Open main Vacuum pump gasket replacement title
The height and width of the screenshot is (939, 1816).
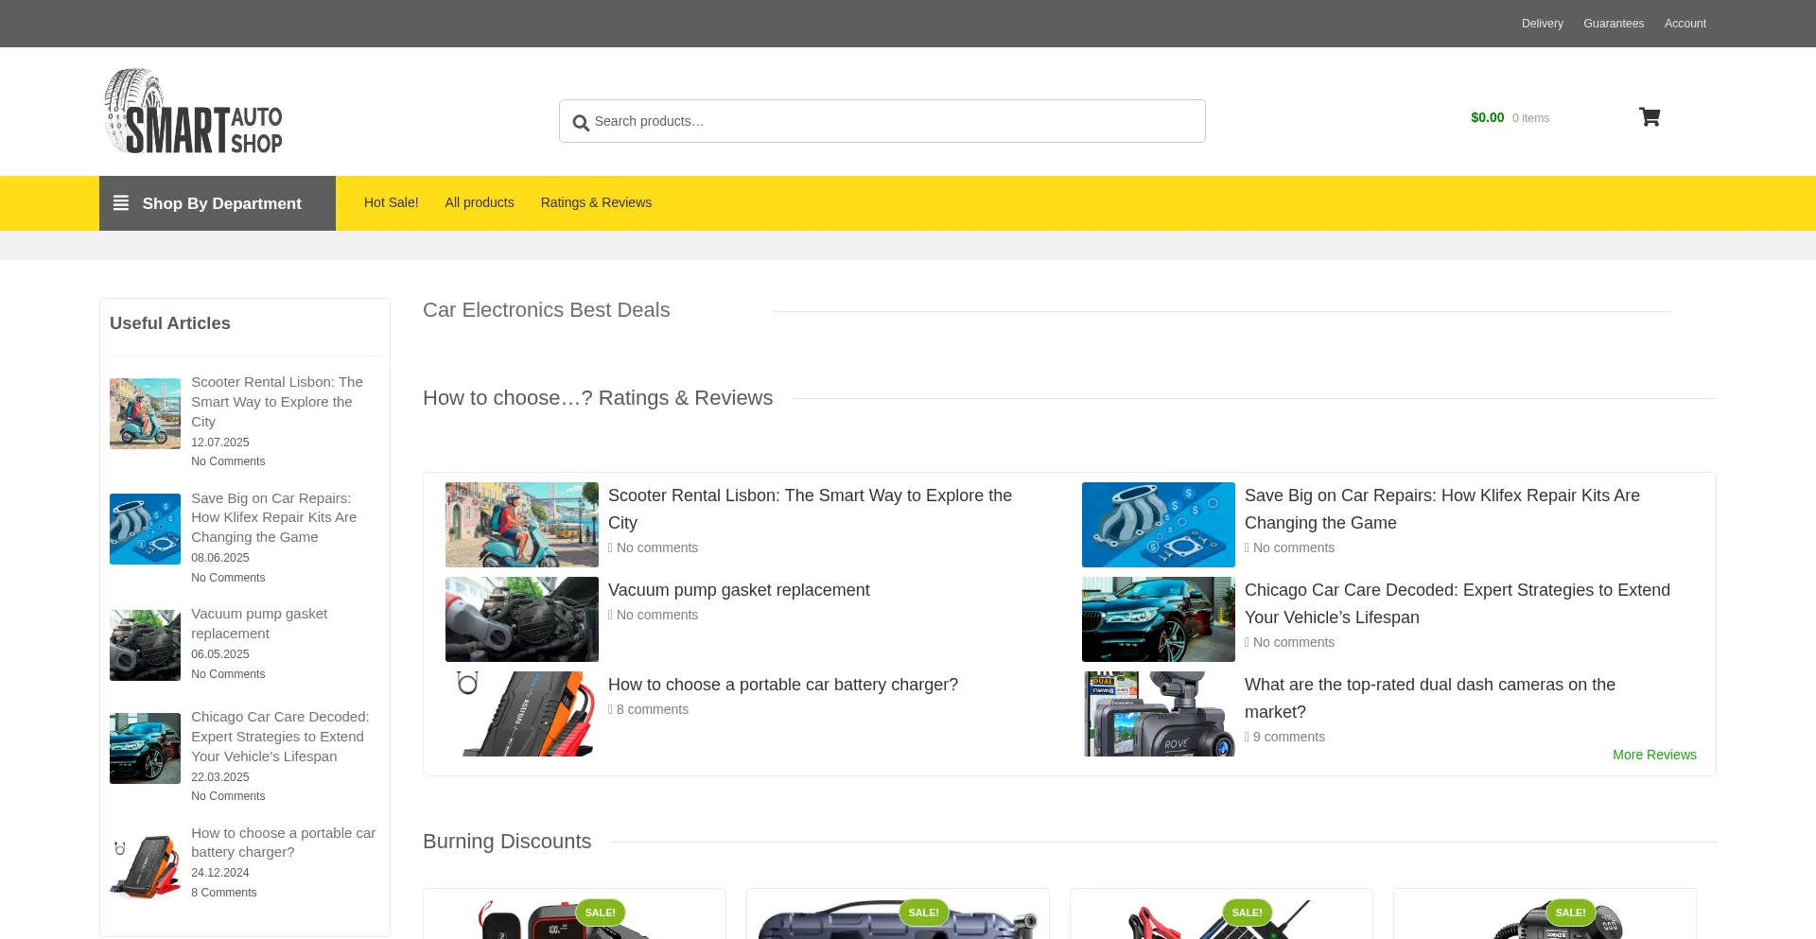[739, 590]
